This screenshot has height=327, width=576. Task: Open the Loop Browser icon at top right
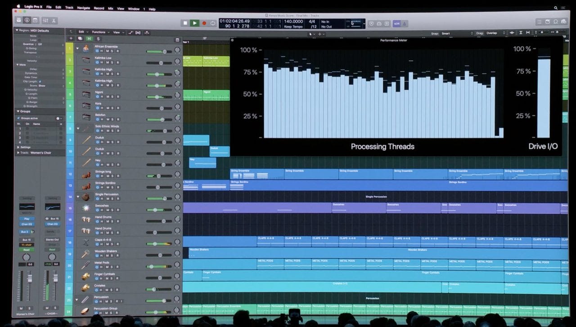556,22
